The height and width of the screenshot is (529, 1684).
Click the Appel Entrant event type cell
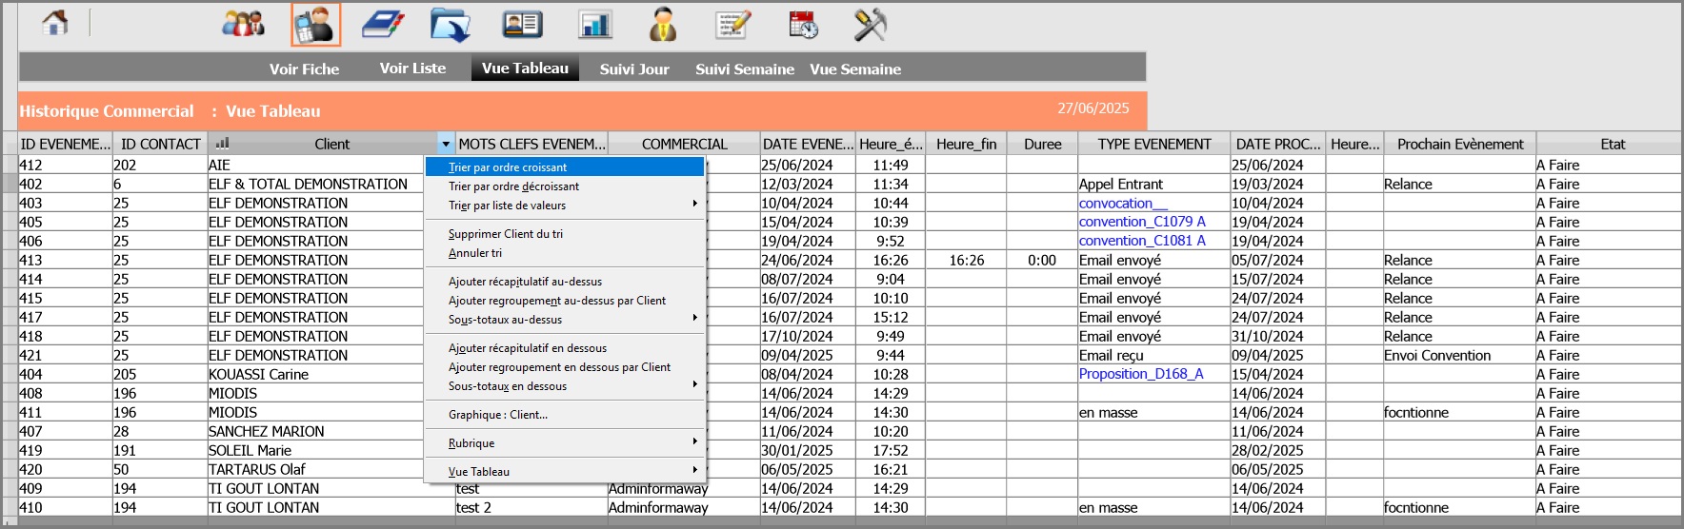(1153, 184)
